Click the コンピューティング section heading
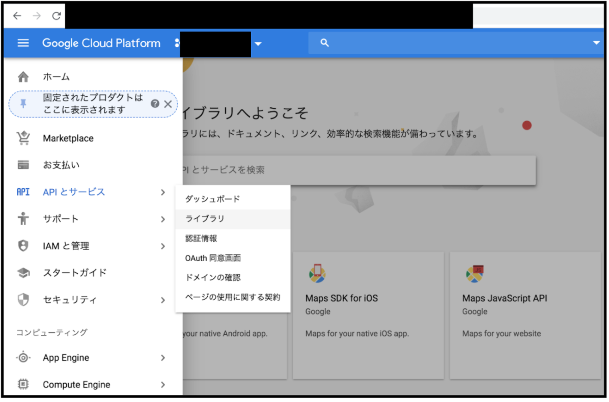This screenshot has width=609, height=402. [52, 333]
